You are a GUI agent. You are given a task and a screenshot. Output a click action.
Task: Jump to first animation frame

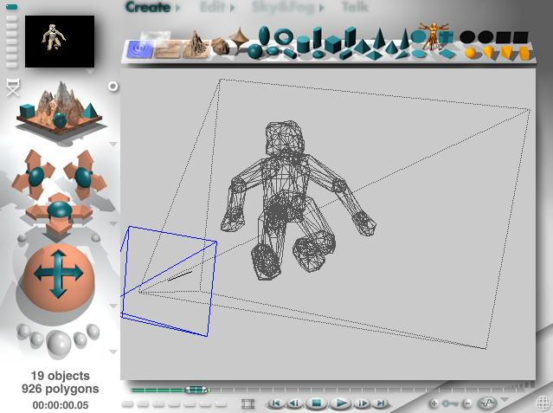point(275,403)
